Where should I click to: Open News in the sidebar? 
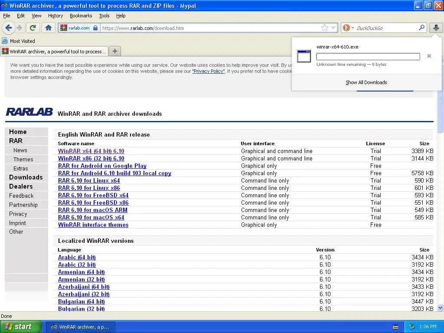click(20, 150)
